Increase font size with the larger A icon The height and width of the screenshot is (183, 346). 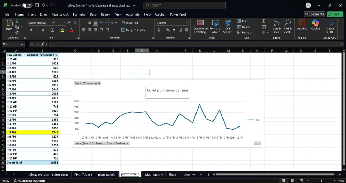click(69, 23)
